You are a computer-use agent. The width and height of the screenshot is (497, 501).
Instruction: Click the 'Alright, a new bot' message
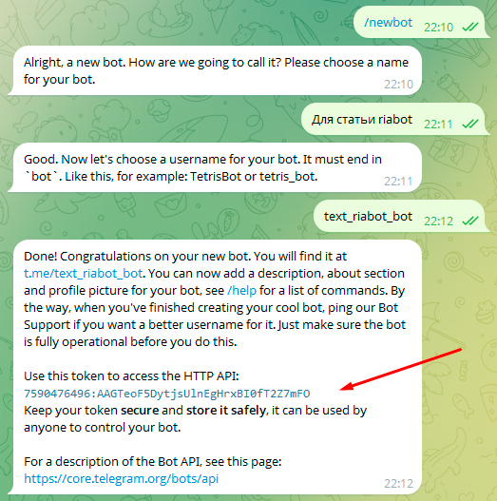tap(215, 70)
